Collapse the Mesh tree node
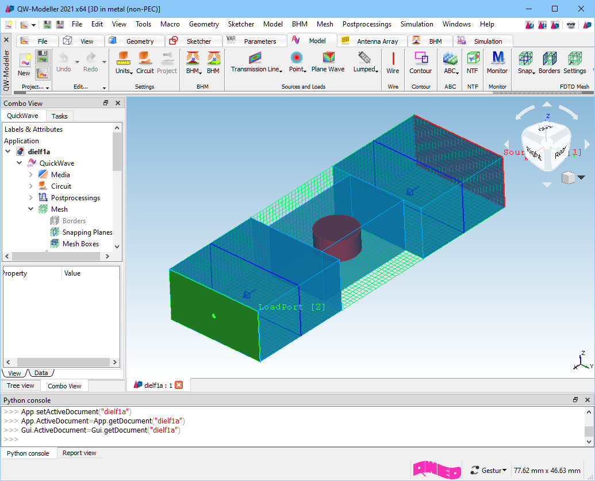Screen dimensions: 595x481 (x=30, y=209)
